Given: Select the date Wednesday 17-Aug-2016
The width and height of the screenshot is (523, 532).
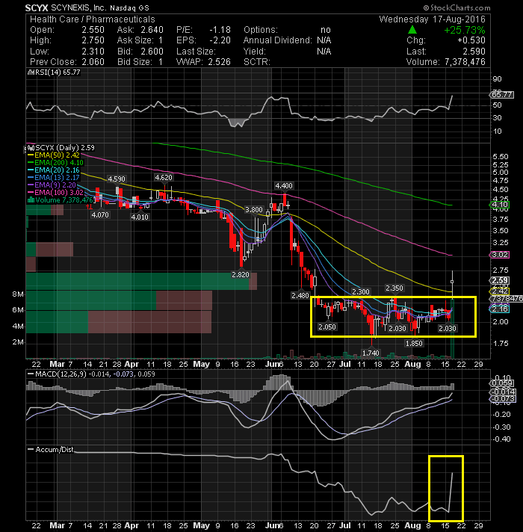Looking at the screenshot, I should 432,19.
